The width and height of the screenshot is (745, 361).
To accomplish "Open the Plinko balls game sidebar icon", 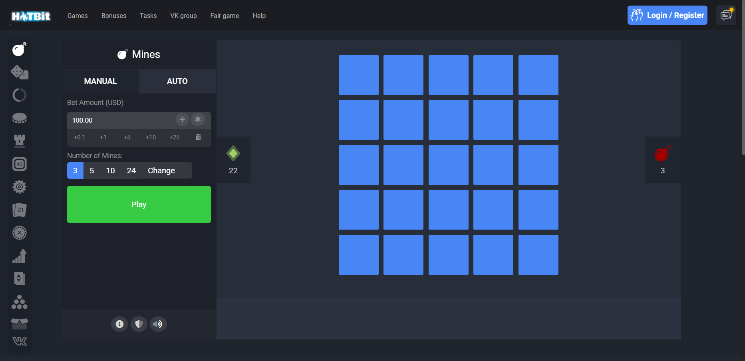I will point(19,302).
